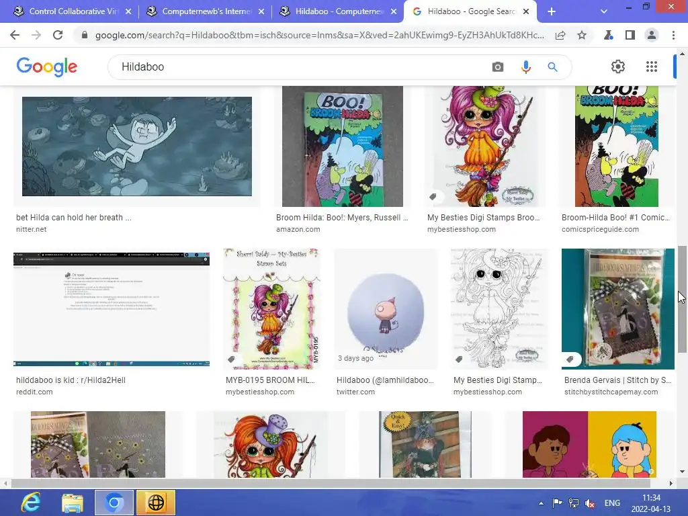Open the twitter Hildaboo avatar image

tap(386, 309)
